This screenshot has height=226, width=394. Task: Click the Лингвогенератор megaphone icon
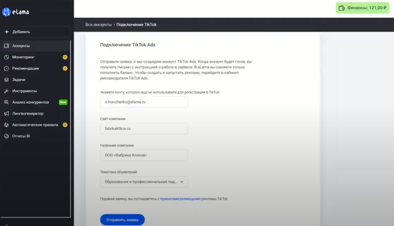click(6, 113)
